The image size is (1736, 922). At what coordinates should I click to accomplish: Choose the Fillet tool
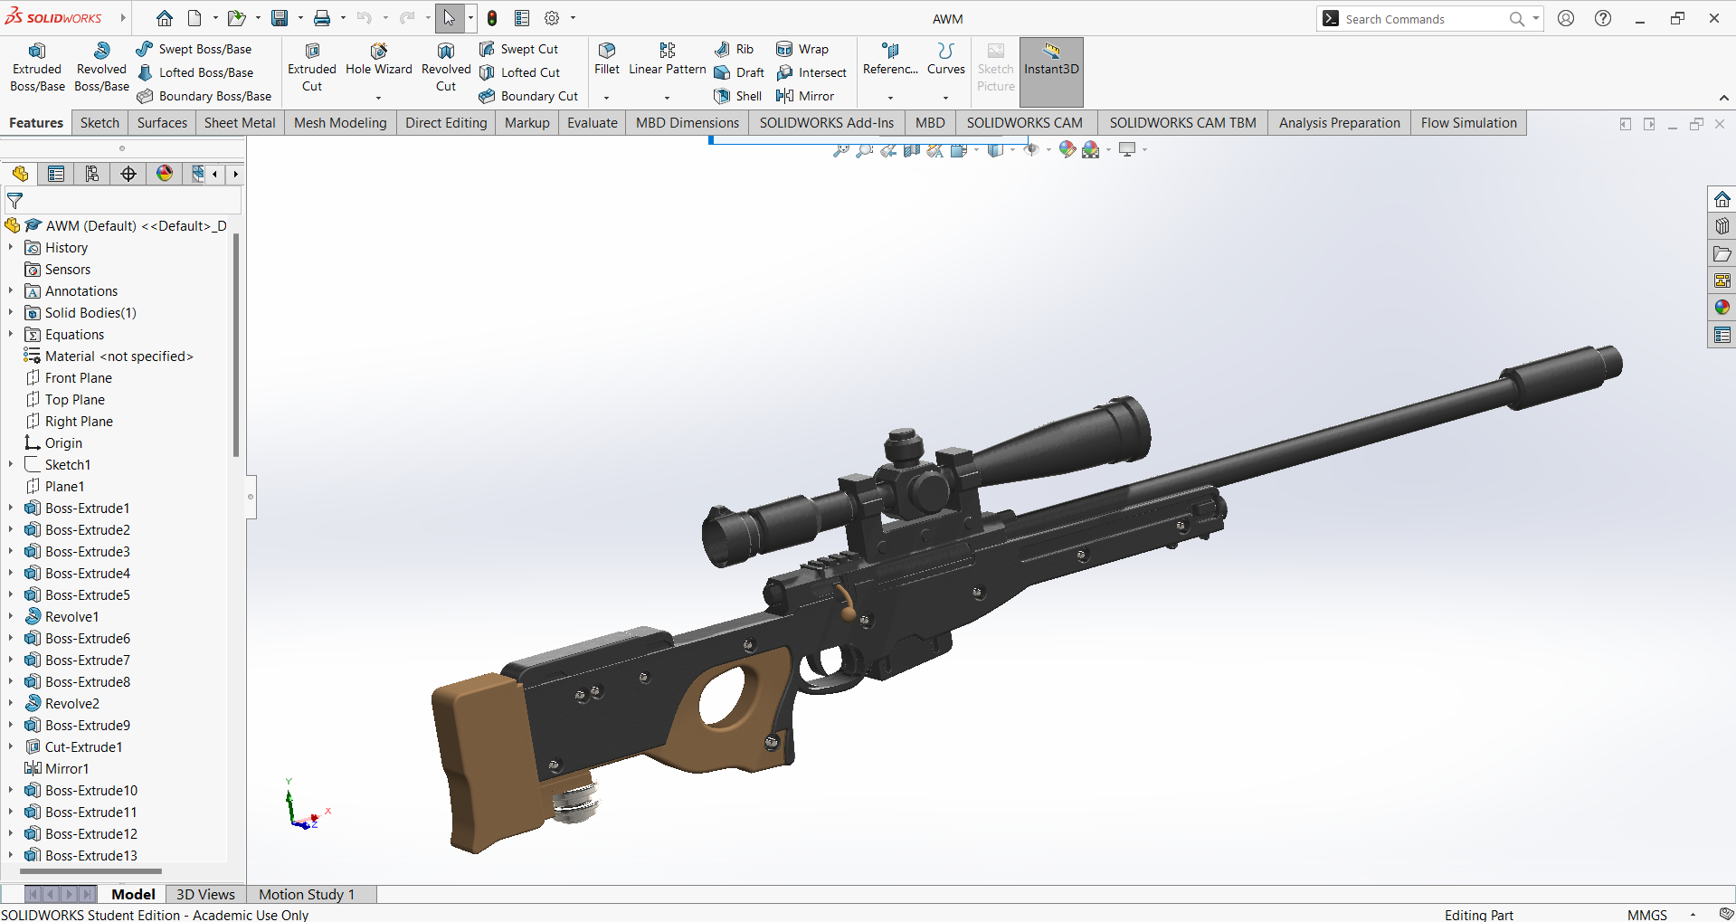tap(607, 58)
